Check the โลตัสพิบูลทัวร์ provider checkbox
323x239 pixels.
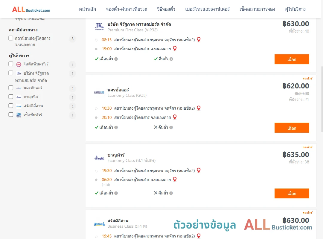(11, 64)
